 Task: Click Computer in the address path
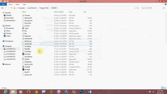point(21,8)
